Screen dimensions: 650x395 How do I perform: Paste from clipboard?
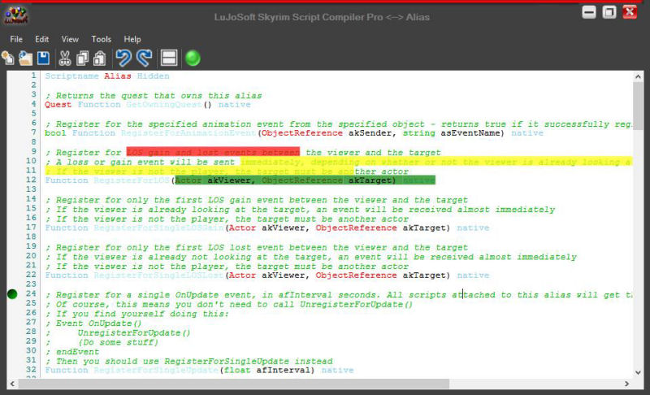99,58
